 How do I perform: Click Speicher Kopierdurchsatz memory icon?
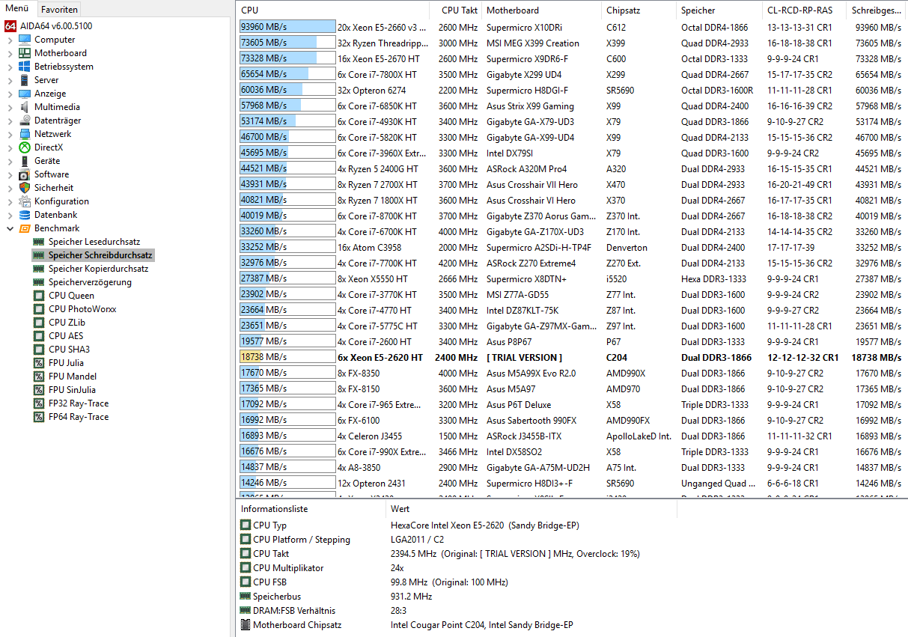[39, 269]
